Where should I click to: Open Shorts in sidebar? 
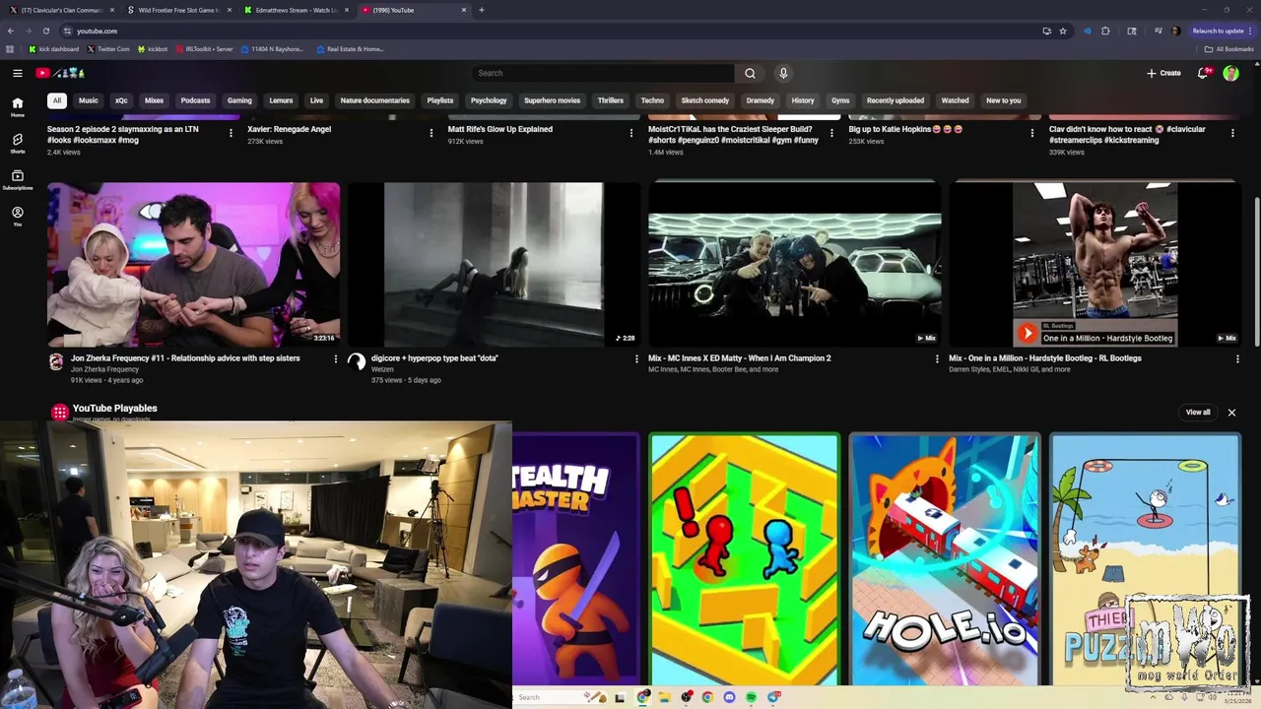[17, 144]
